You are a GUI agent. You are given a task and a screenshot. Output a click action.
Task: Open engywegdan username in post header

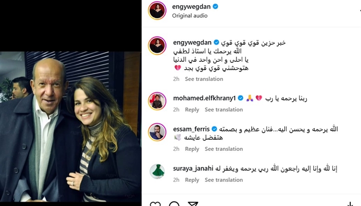(191, 7)
